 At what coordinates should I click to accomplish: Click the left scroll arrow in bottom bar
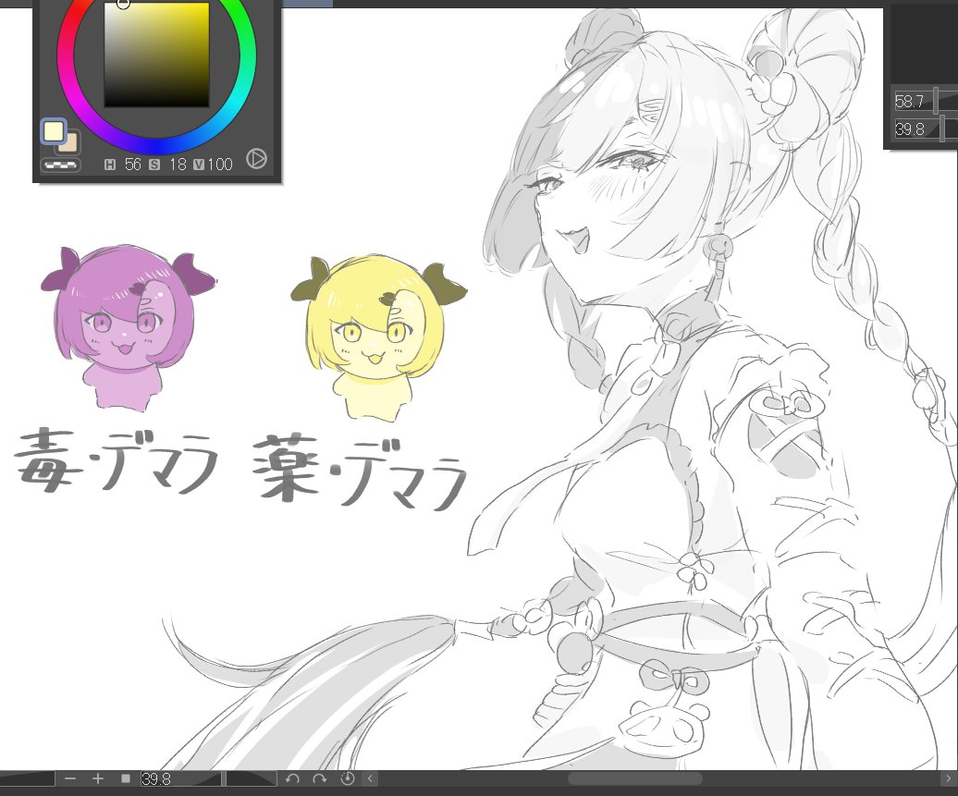[x=370, y=778]
